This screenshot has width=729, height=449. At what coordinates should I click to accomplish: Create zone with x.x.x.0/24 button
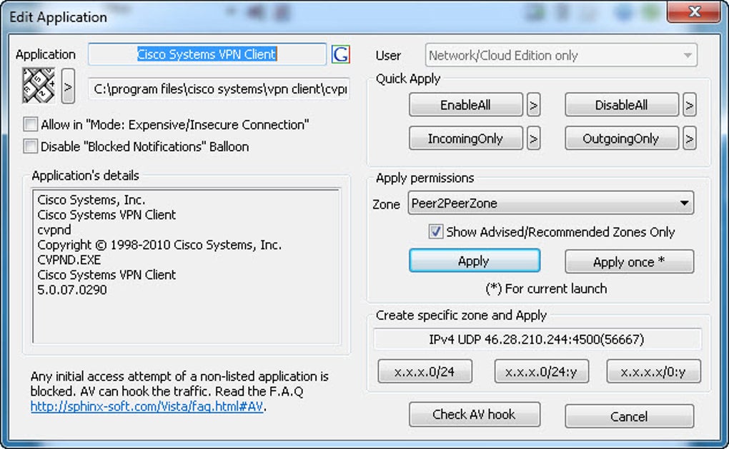pyautogui.click(x=425, y=371)
